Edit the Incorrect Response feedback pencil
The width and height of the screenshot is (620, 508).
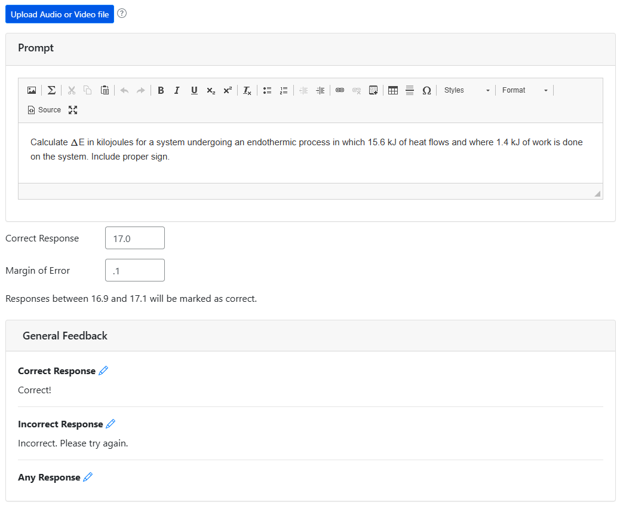tap(111, 424)
